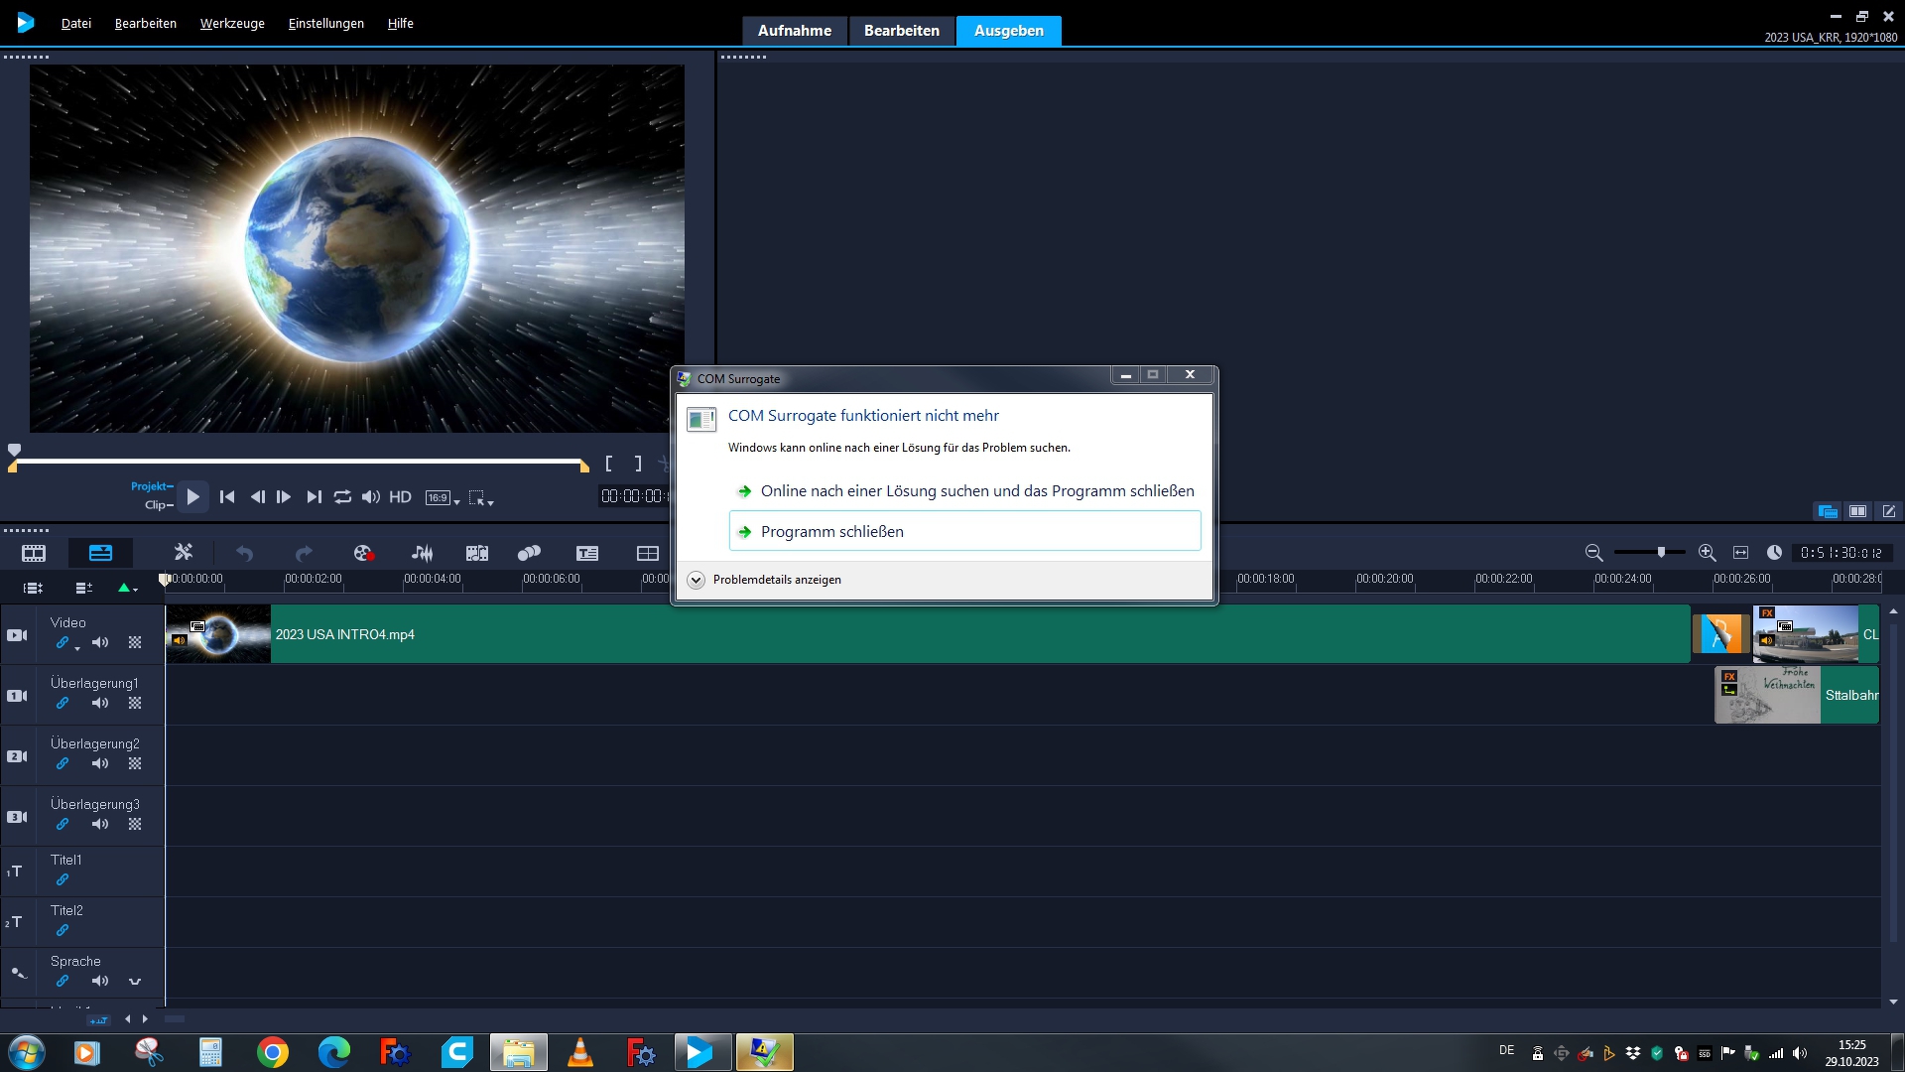
Task: Toggle ripple editing on Überlagerung1 track
Action: click(63, 704)
